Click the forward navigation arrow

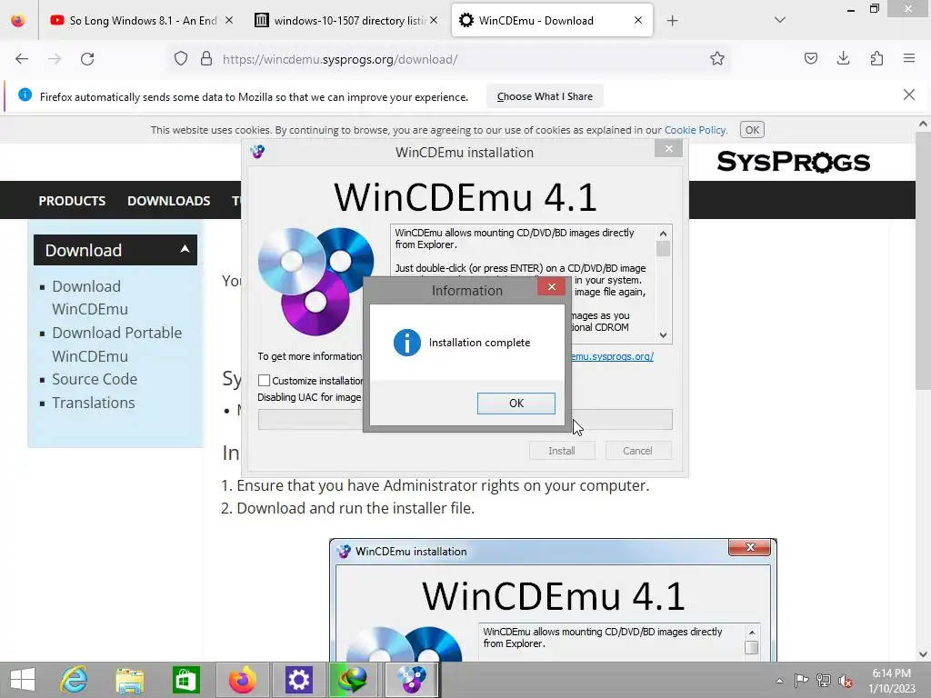tap(55, 59)
